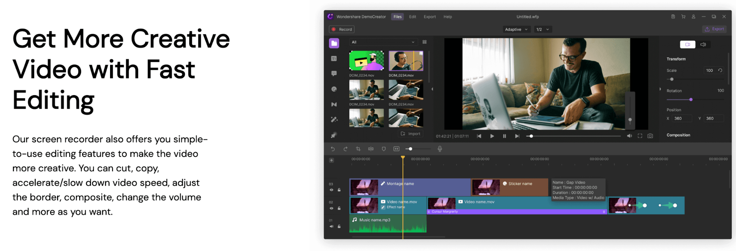Pause the preview video
Viewport: 736px width, 251px height.
[x=504, y=136]
